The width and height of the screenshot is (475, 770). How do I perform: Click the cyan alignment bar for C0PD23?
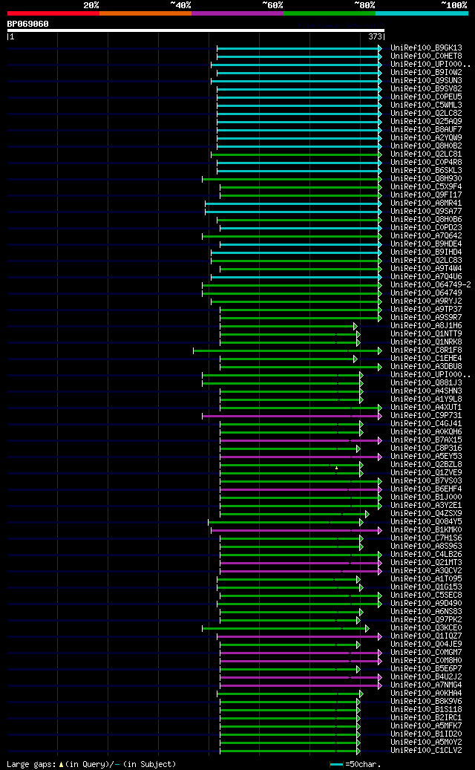click(x=301, y=228)
